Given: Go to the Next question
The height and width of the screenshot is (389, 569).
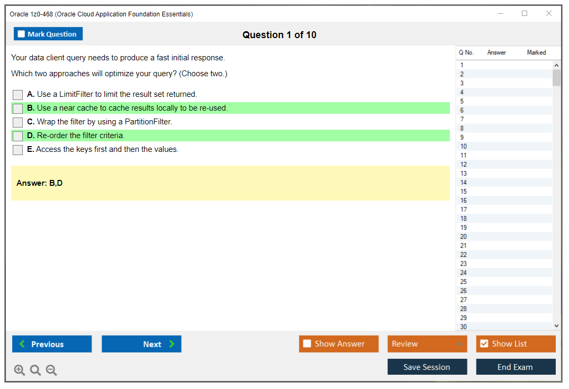Looking at the screenshot, I should (141, 344).
